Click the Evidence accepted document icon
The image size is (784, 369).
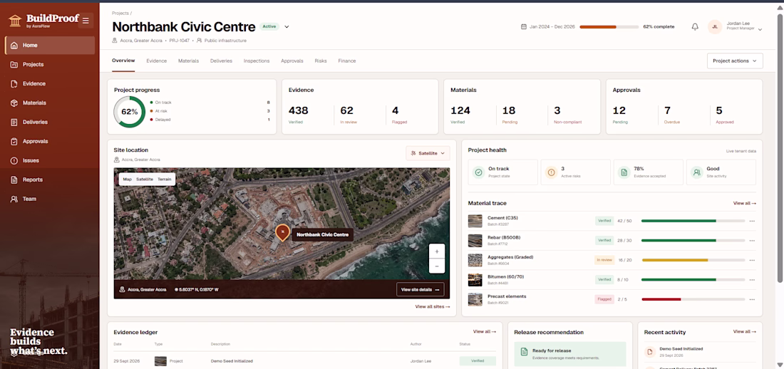tap(624, 172)
